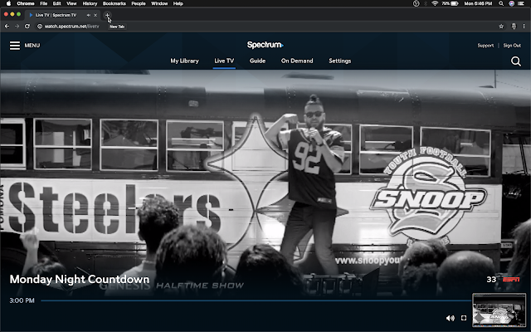This screenshot has height=332, width=531.
Task: View site info icon in the address bar
Action: [40, 27]
